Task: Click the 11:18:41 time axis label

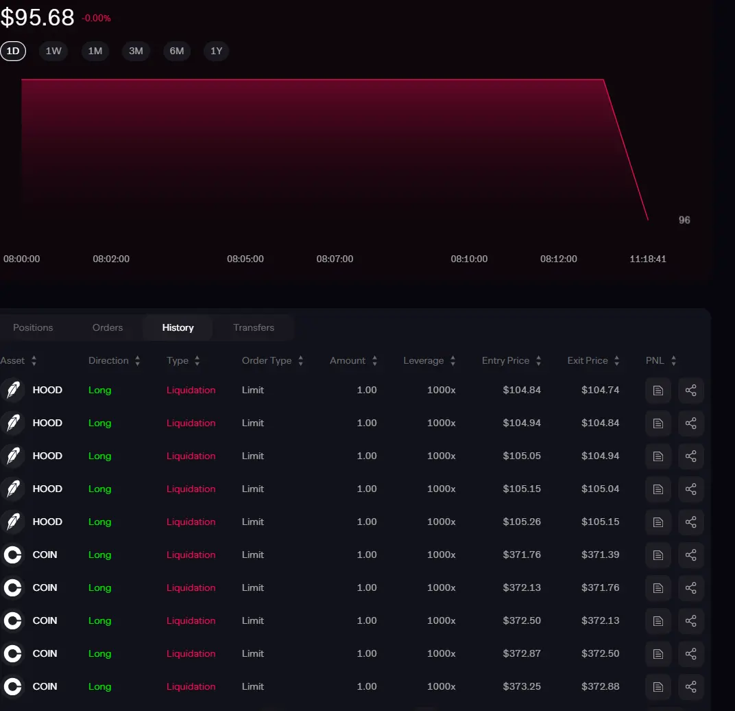Action: tap(648, 259)
